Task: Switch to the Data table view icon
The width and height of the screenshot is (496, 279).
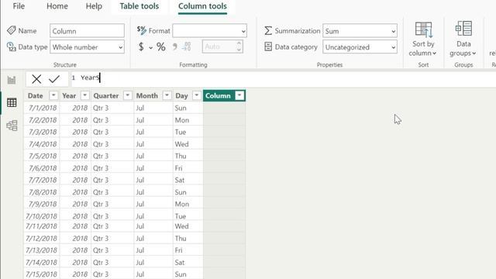Action: point(12,102)
